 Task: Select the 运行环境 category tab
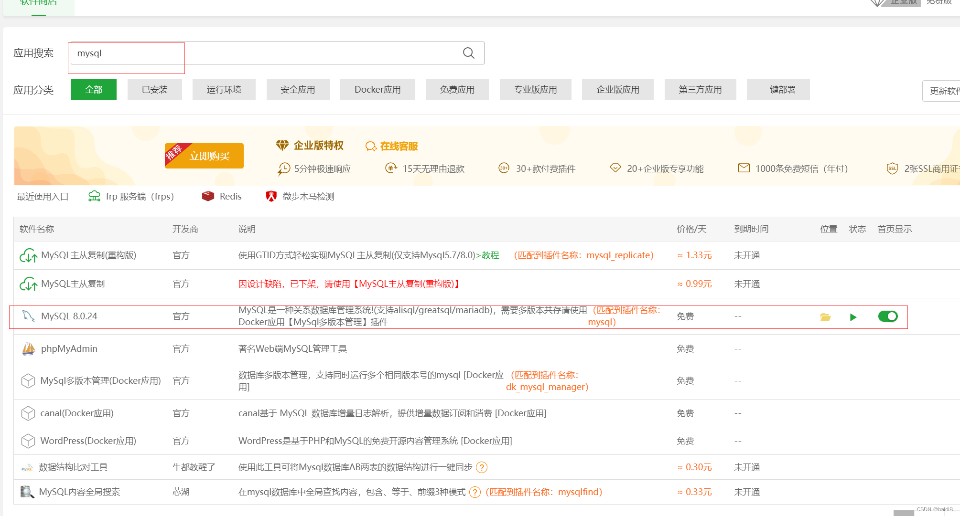pos(224,90)
